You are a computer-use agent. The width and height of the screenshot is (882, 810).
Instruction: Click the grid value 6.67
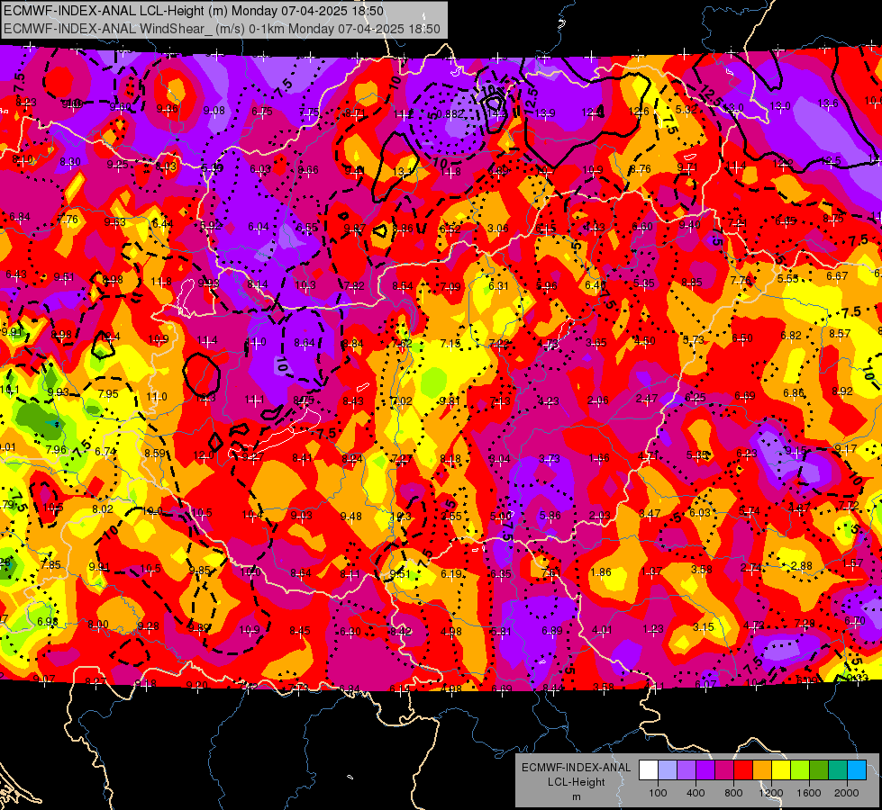click(x=837, y=276)
